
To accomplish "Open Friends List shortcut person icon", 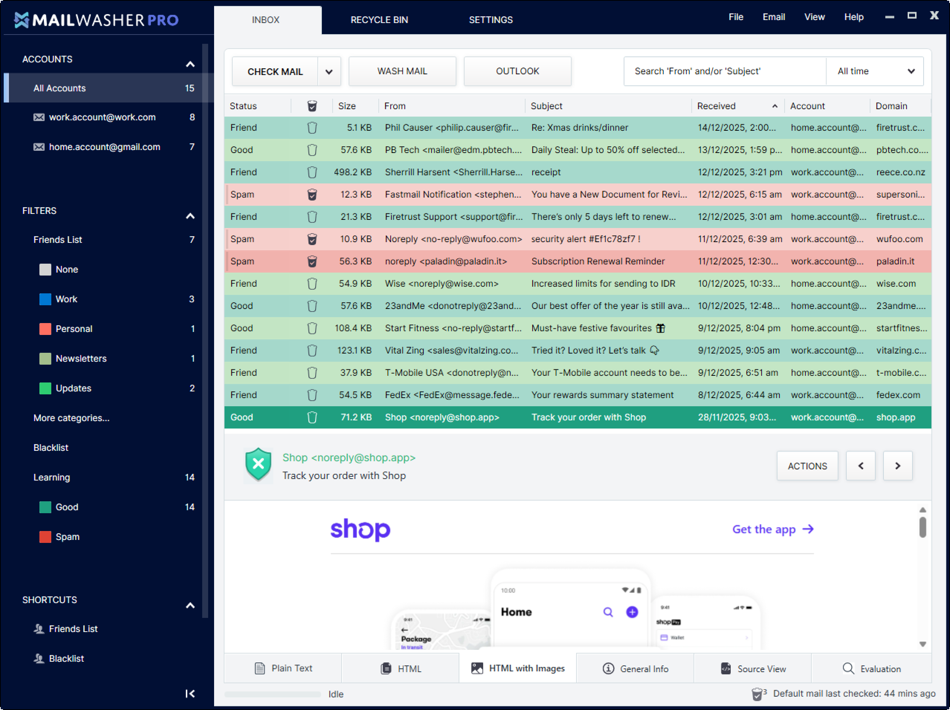I will point(39,629).
